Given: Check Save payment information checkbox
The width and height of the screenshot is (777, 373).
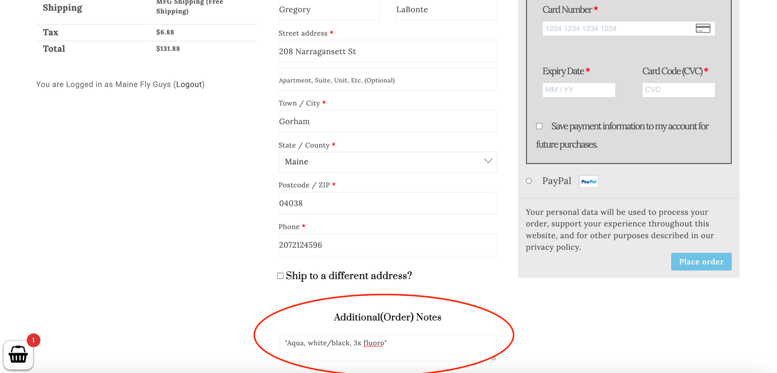Looking at the screenshot, I should [539, 126].
